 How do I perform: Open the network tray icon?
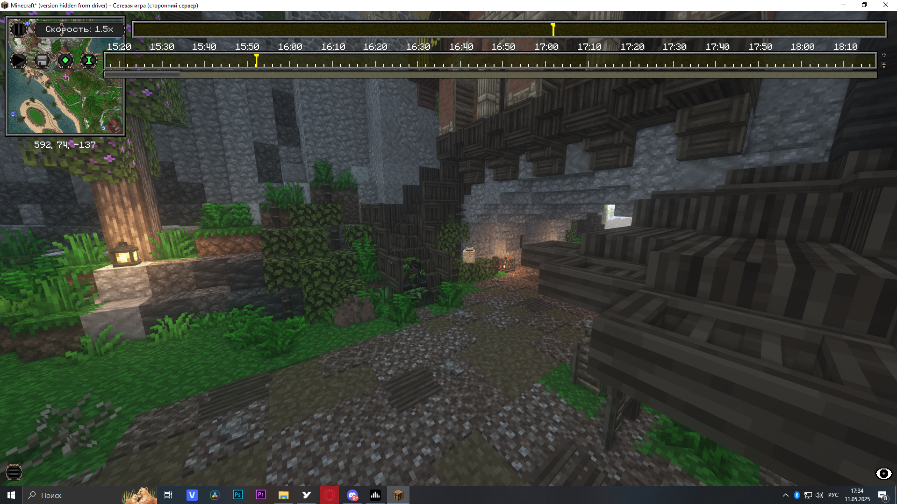(x=808, y=495)
